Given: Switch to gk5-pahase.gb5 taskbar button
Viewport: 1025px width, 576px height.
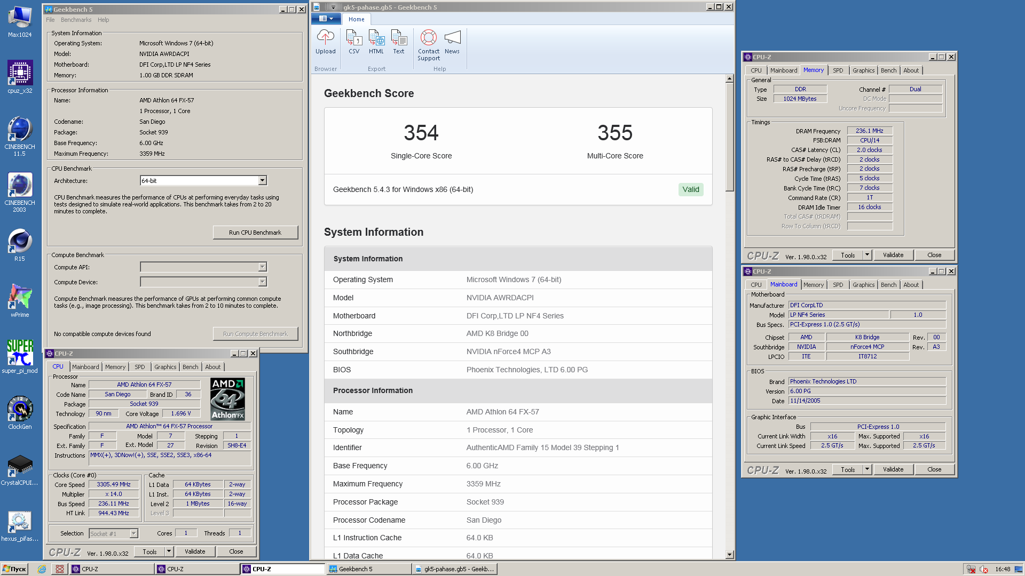Looking at the screenshot, I should 455,569.
